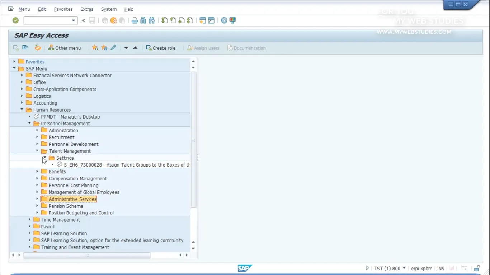This screenshot has width=490, height=275.
Task: Click the Find binoculars icon
Action: (143, 20)
